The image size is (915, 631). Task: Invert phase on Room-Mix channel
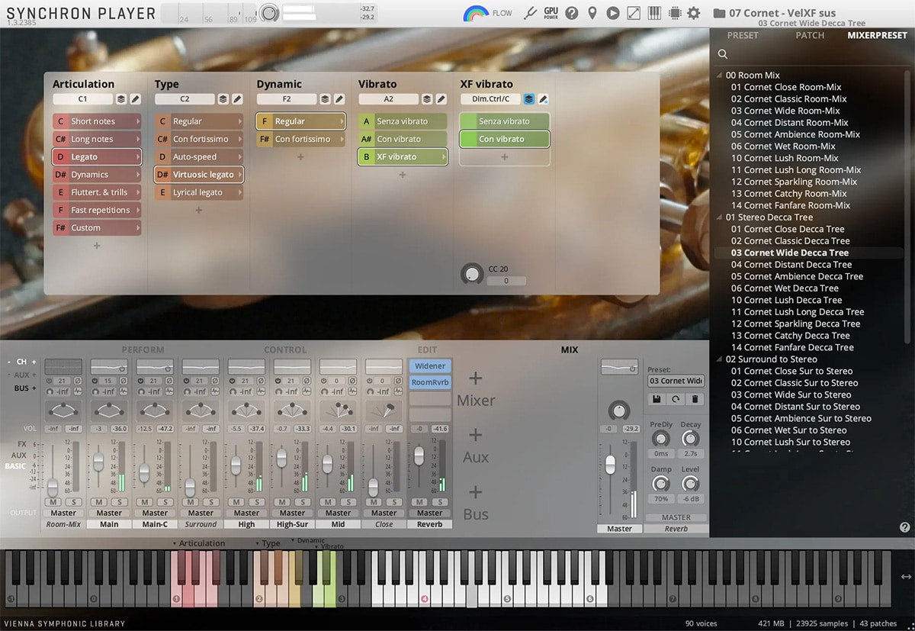point(78,381)
